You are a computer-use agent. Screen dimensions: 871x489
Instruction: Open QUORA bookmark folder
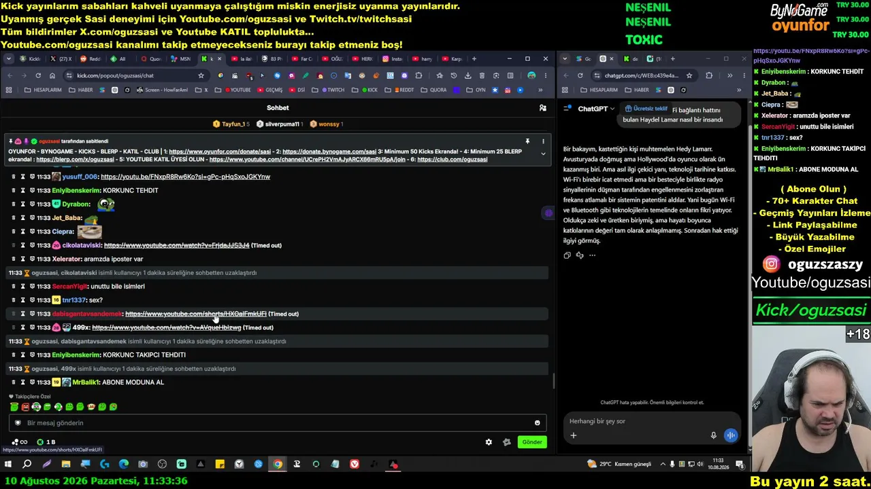click(x=433, y=90)
